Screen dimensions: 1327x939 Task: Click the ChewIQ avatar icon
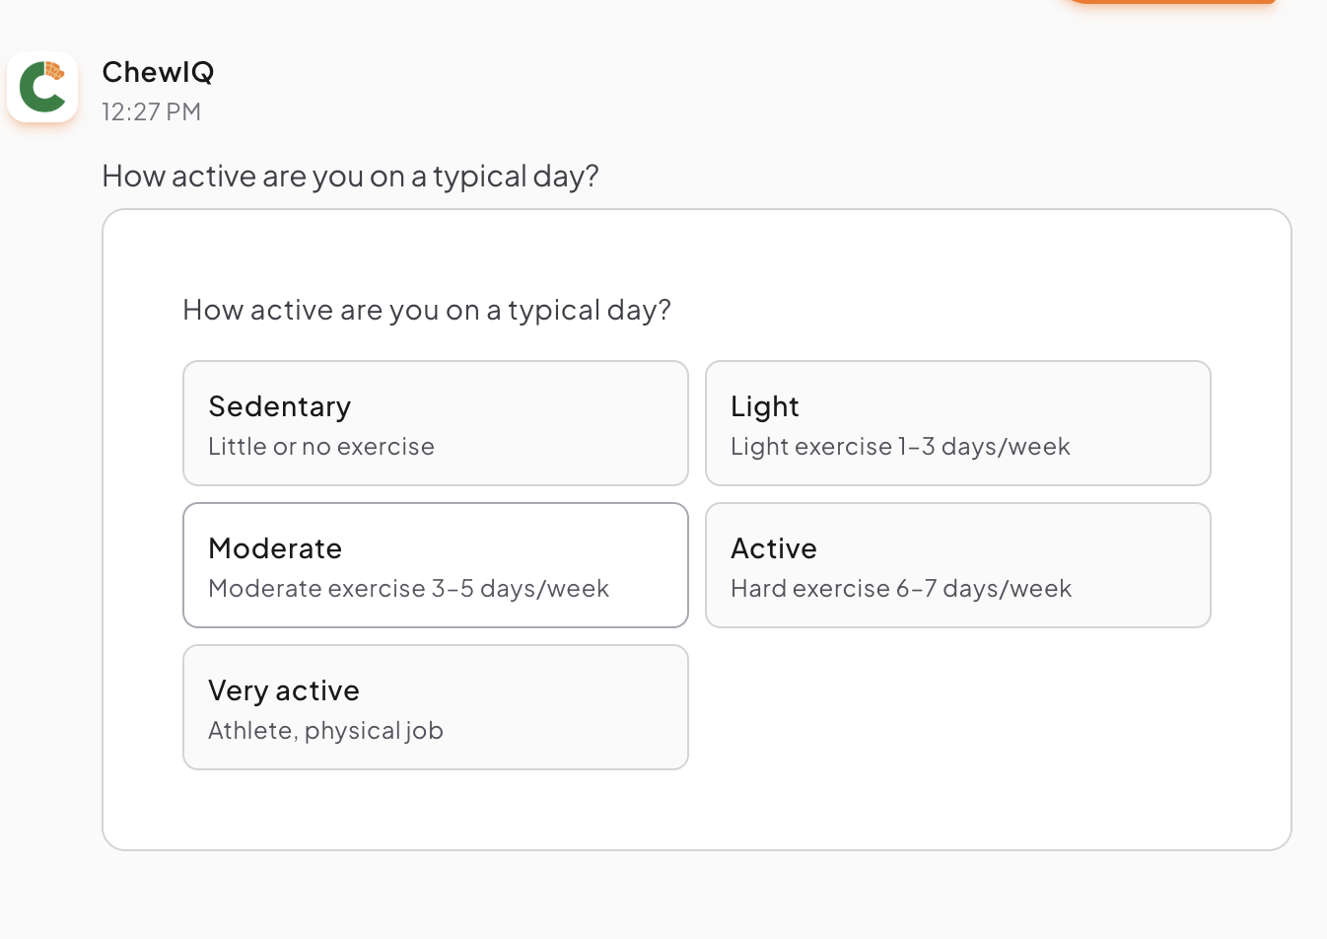pyautogui.click(x=42, y=86)
